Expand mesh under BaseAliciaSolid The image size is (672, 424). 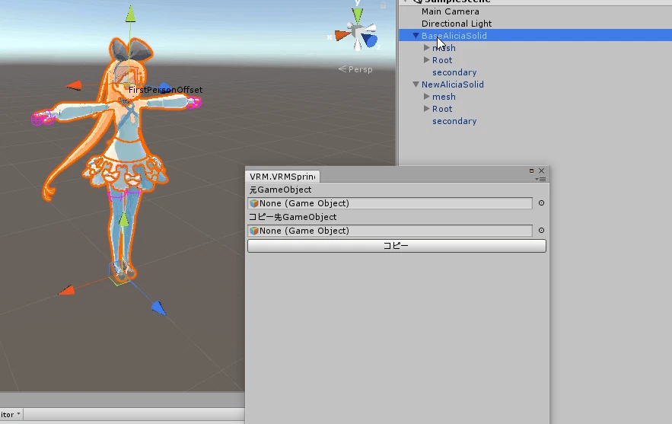(x=426, y=48)
